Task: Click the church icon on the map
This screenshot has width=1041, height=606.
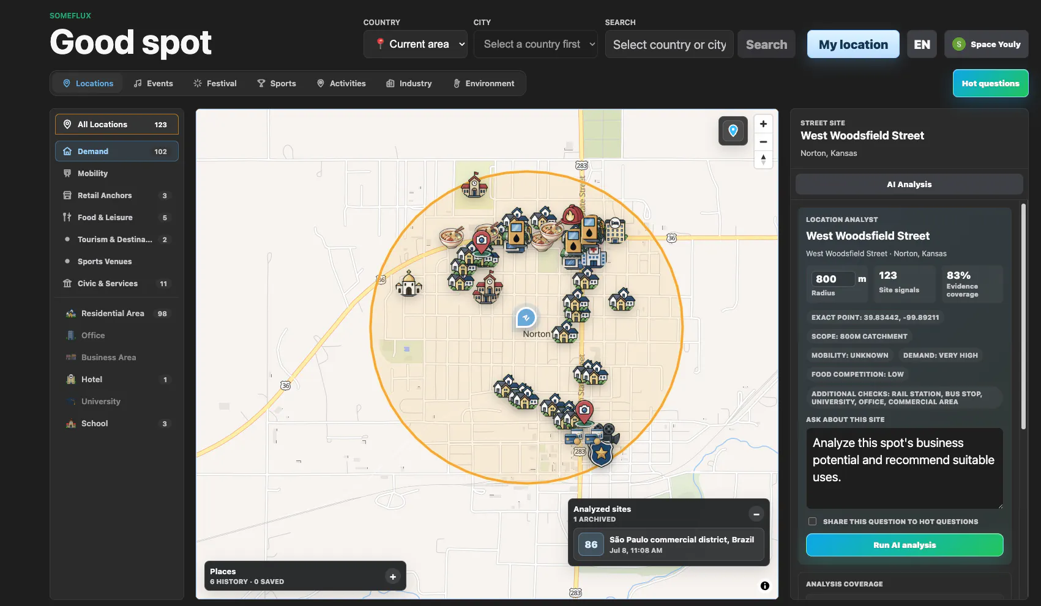Action: [x=409, y=284]
